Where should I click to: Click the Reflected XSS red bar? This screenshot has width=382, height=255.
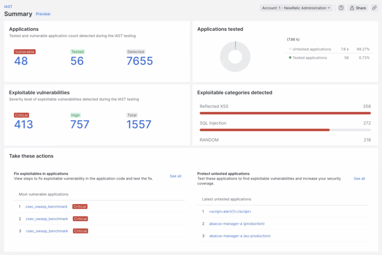click(285, 113)
